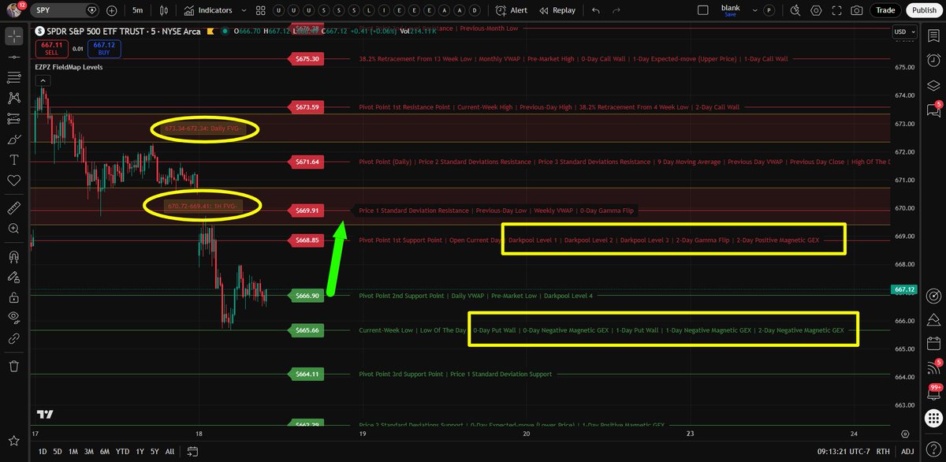The image size is (946, 462).
Task: Take a snapshot with camera icon
Action: pyautogui.click(x=857, y=10)
